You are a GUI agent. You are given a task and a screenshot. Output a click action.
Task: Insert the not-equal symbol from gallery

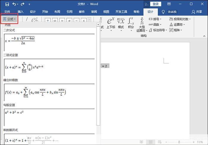coord(69,21)
